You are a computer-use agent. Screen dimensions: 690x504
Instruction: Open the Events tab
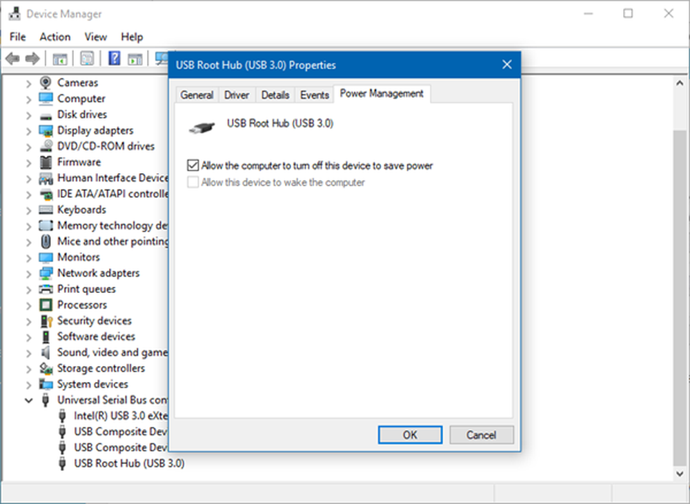point(314,95)
